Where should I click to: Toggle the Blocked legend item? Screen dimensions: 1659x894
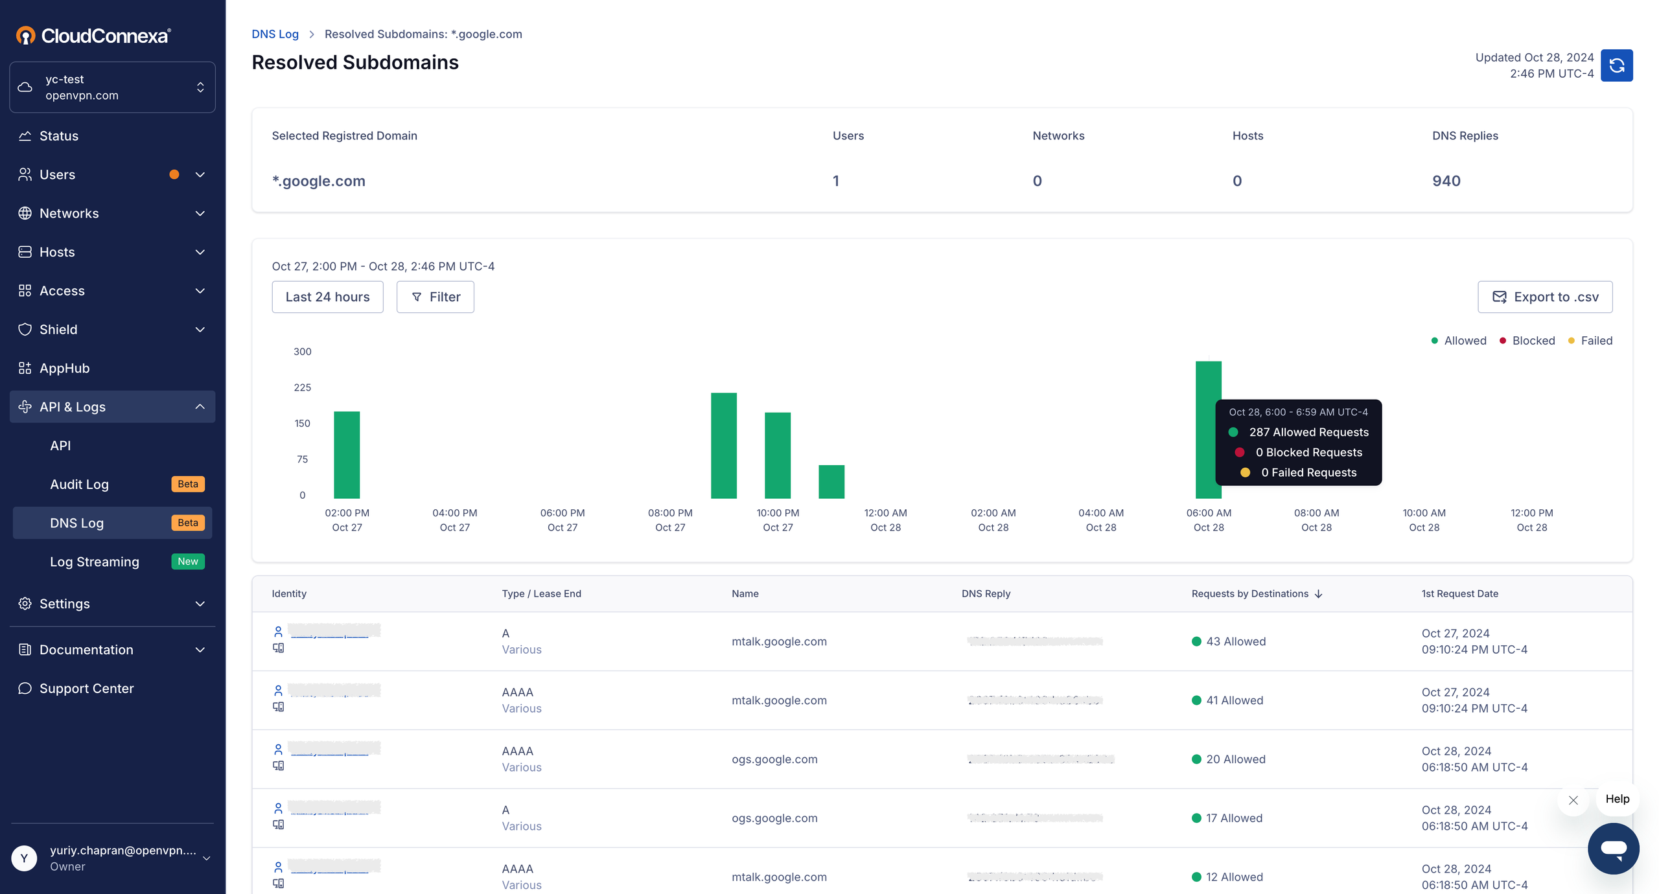1527,341
